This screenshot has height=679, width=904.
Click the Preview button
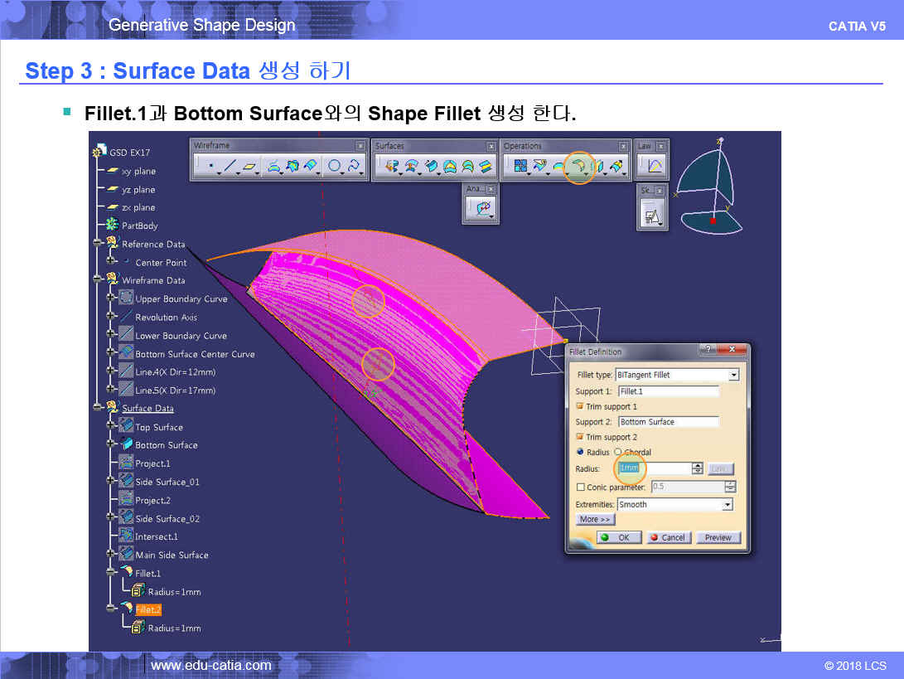pos(718,537)
